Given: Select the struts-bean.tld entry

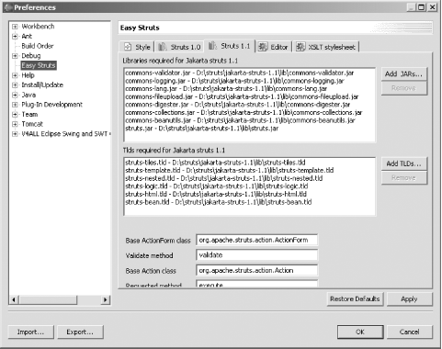Looking at the screenshot, I should coord(219,202).
